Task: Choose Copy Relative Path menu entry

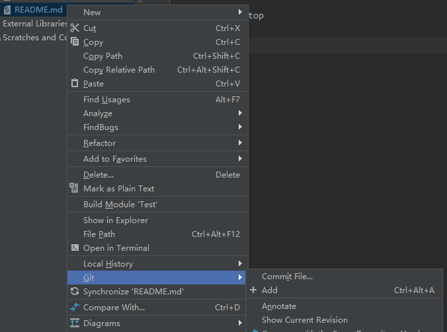Action: click(157, 70)
